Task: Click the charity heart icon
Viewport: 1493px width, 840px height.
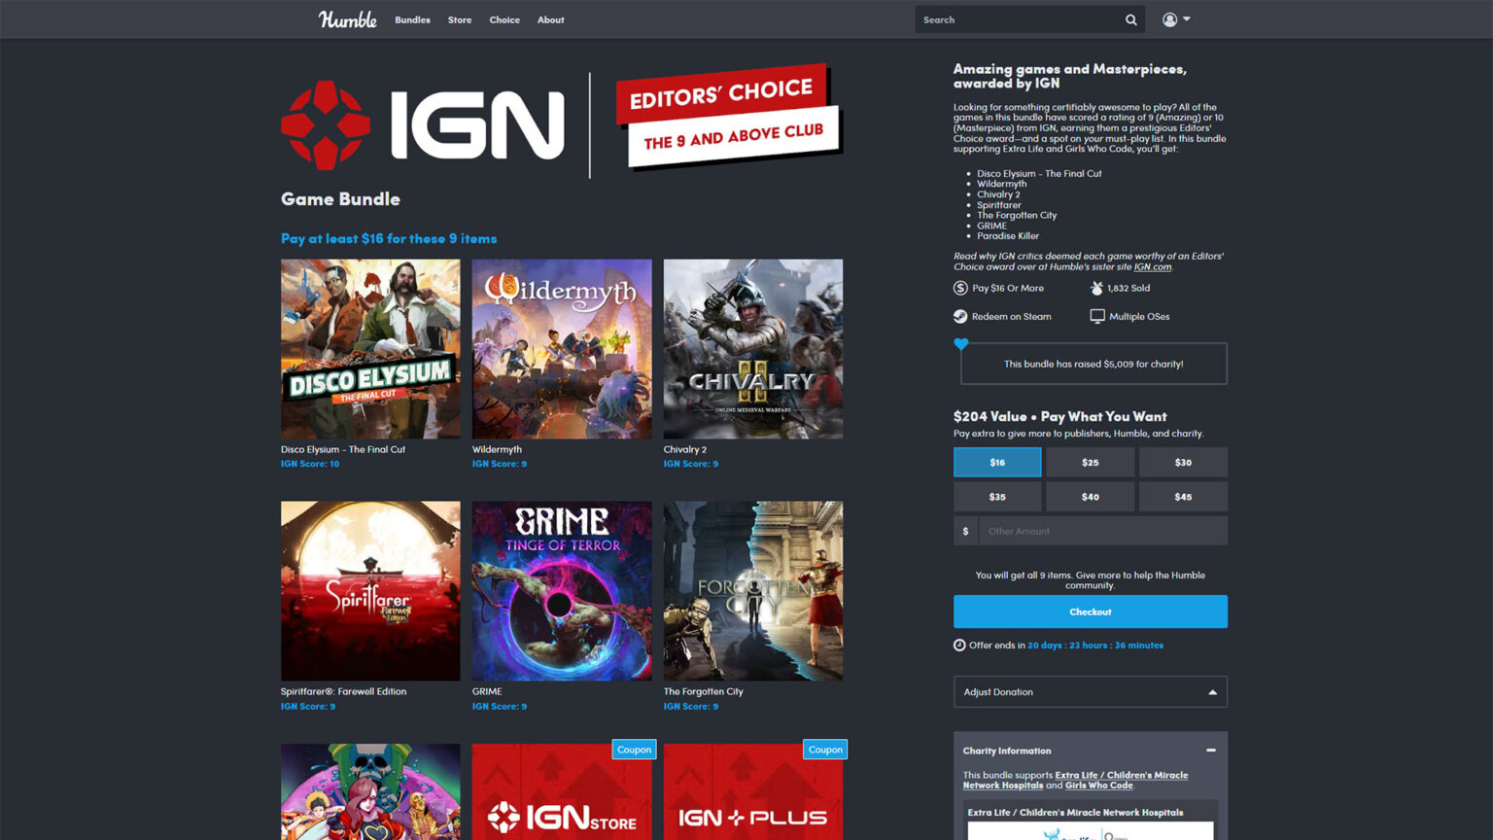Action: (961, 344)
